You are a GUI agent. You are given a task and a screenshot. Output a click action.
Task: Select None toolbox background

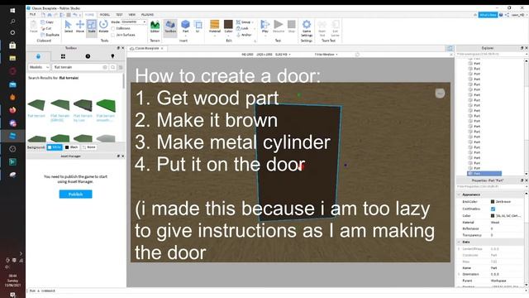point(89,147)
